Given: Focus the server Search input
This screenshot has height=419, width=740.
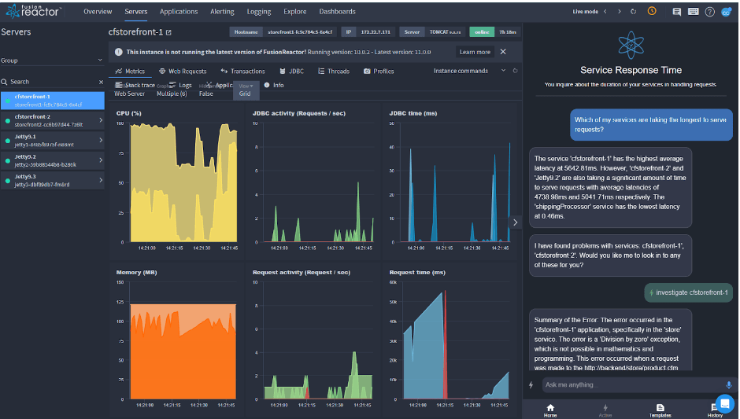Looking at the screenshot, I should 52,82.
